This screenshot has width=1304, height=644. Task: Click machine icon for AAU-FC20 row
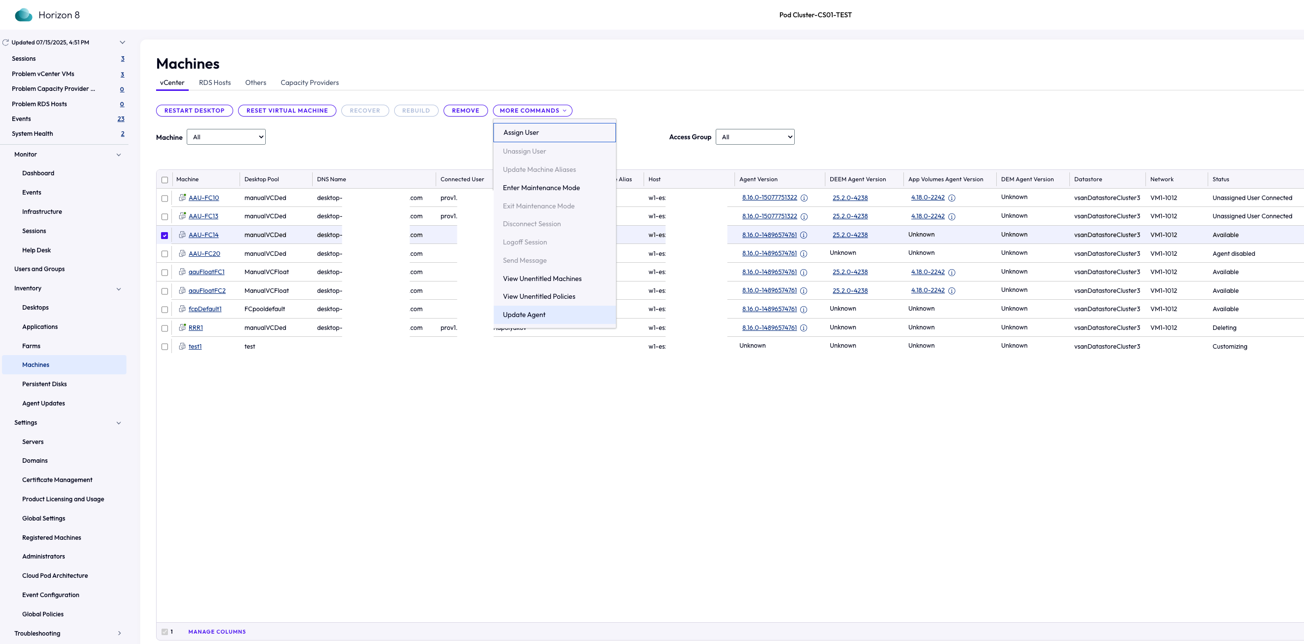[x=182, y=253]
